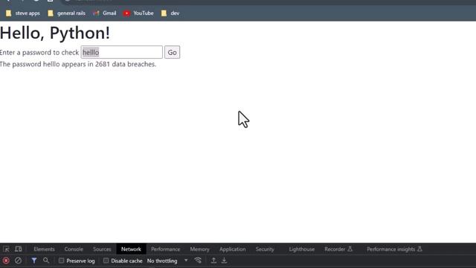Click the Hello, Python! heading
Image resolution: width=476 pixels, height=268 pixels.
pos(55,33)
